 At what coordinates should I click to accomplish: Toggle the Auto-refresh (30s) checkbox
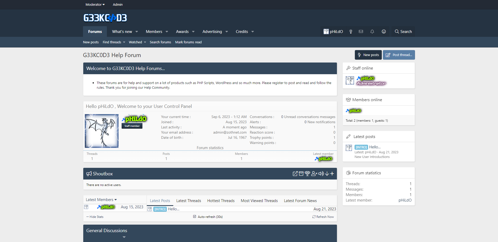pos(195,217)
